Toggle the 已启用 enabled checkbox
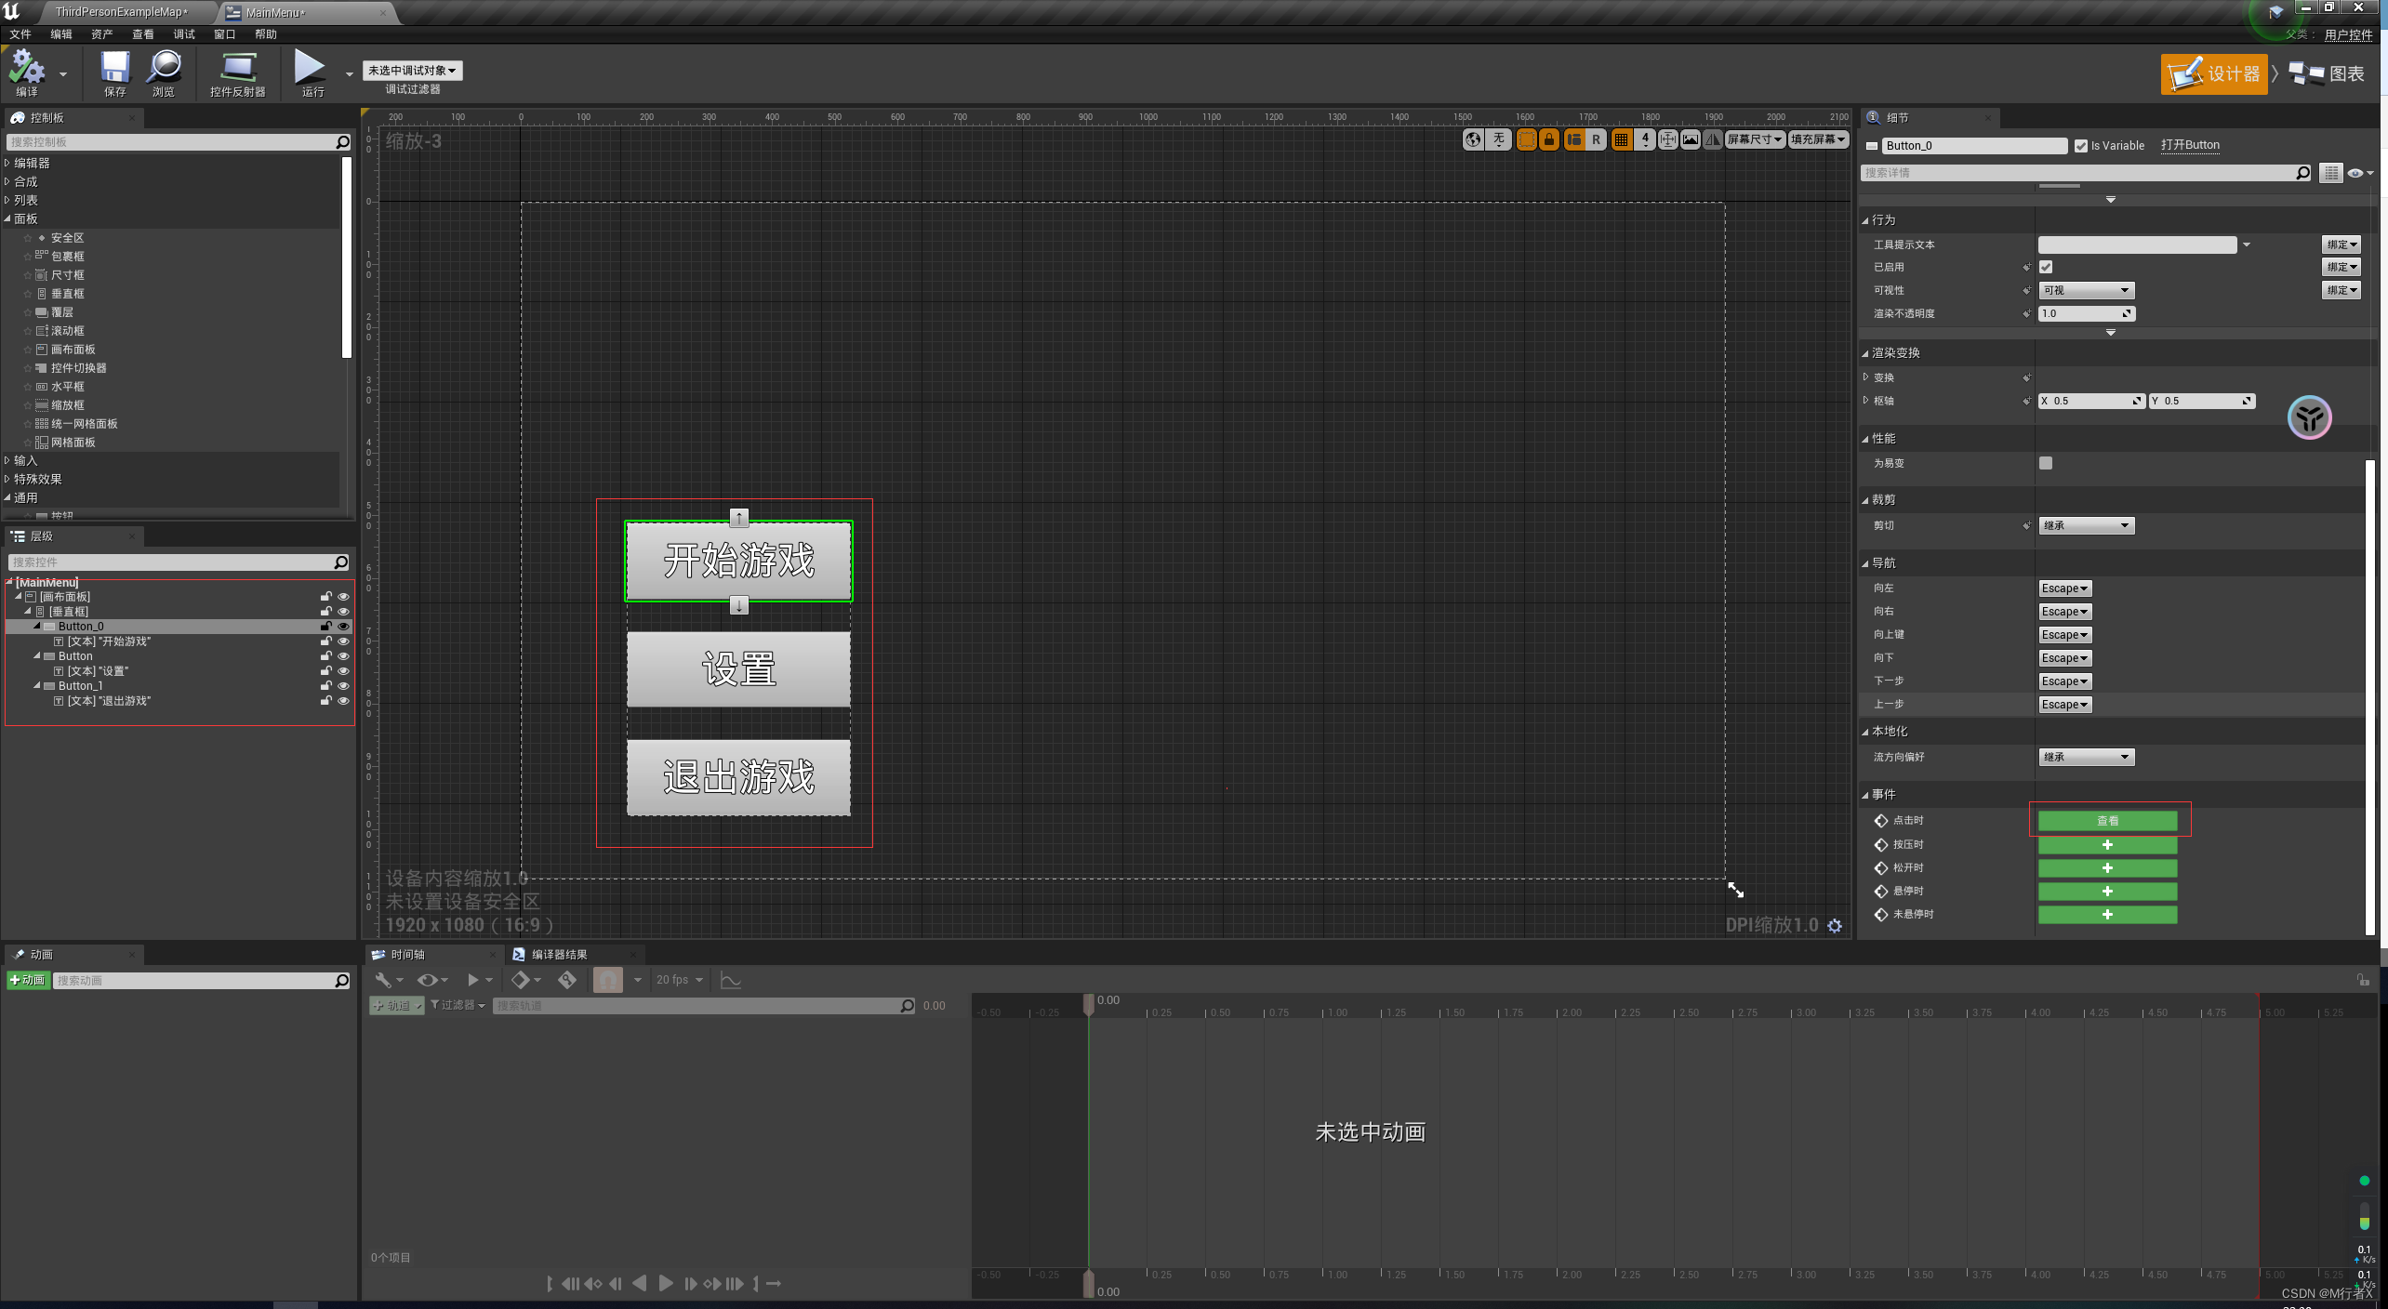 tap(2046, 267)
